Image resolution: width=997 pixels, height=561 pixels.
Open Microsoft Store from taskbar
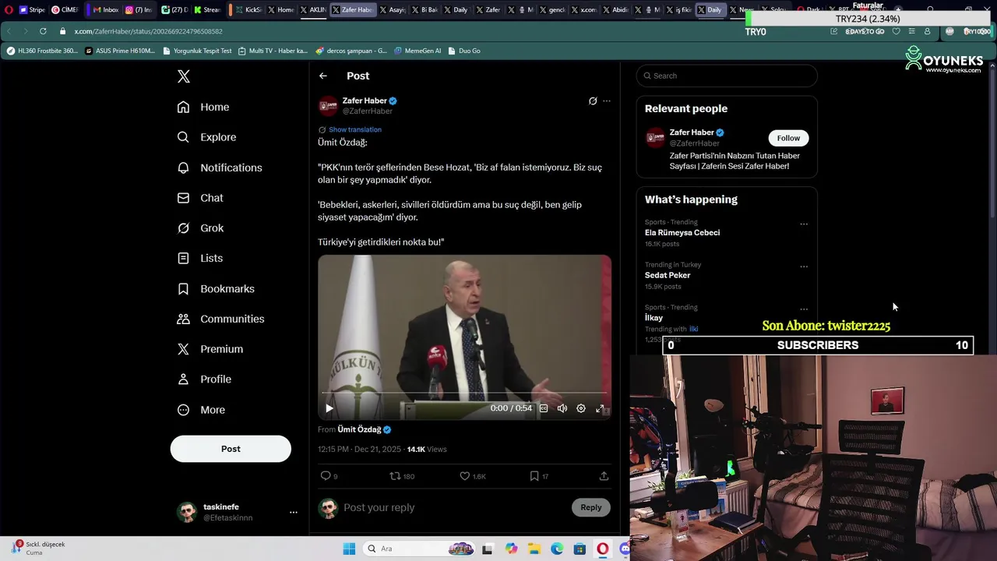tap(580, 549)
